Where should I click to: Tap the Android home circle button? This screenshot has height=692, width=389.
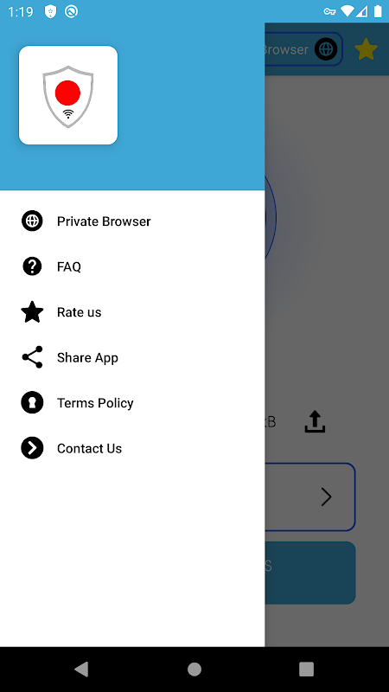pos(194,669)
